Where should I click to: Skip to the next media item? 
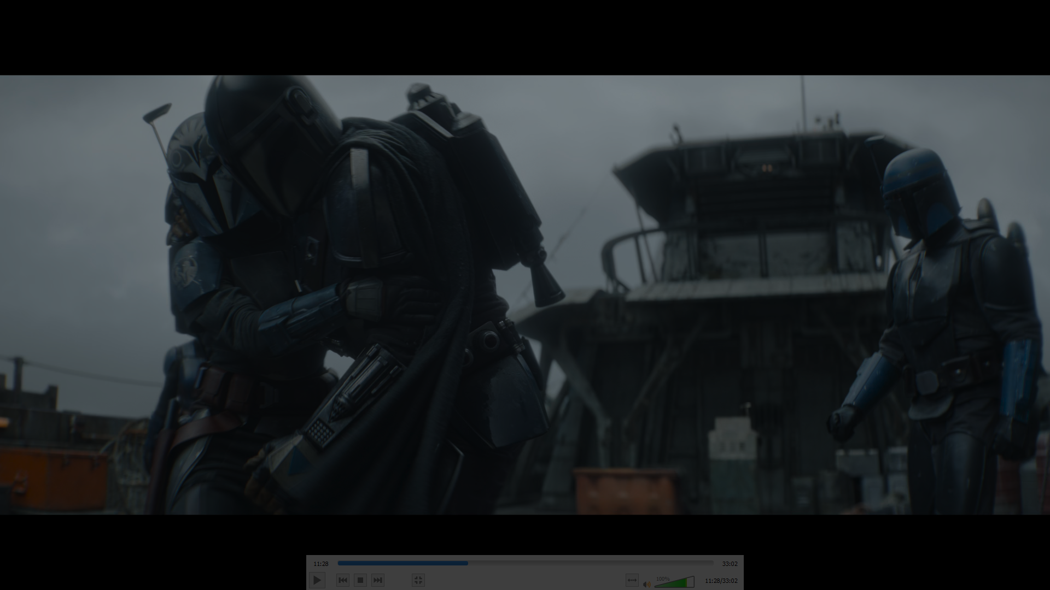click(x=378, y=580)
